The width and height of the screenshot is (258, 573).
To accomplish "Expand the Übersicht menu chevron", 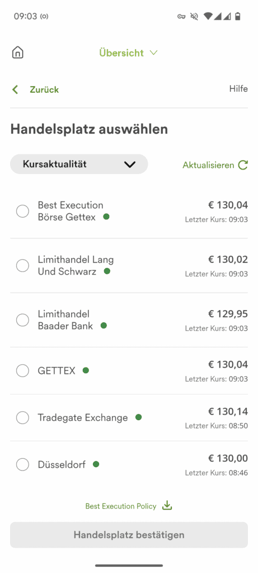I will [x=154, y=53].
